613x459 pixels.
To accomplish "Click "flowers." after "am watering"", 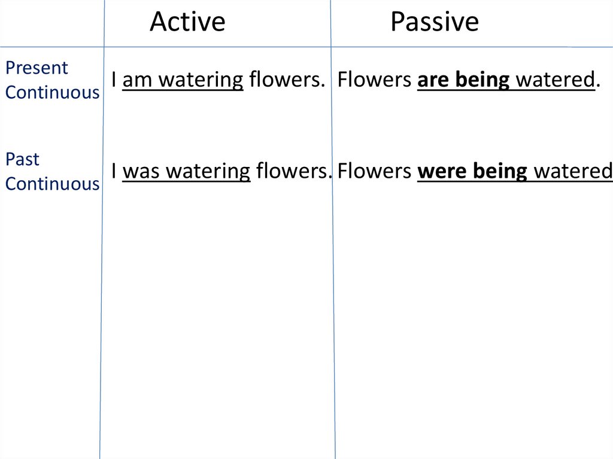I will click(x=287, y=80).
